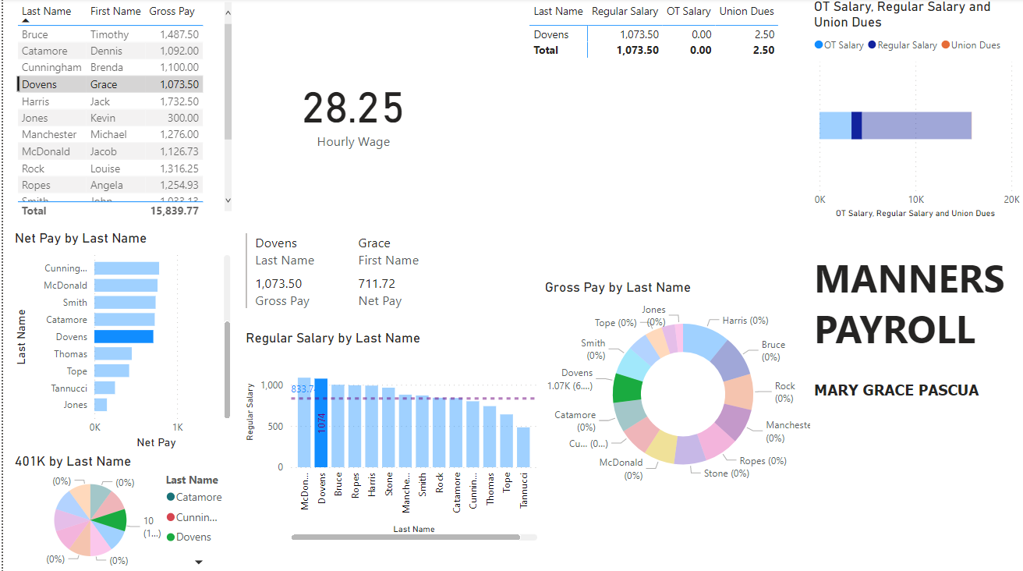Click the Bruce column in Regular Salary chart

(x=338, y=426)
